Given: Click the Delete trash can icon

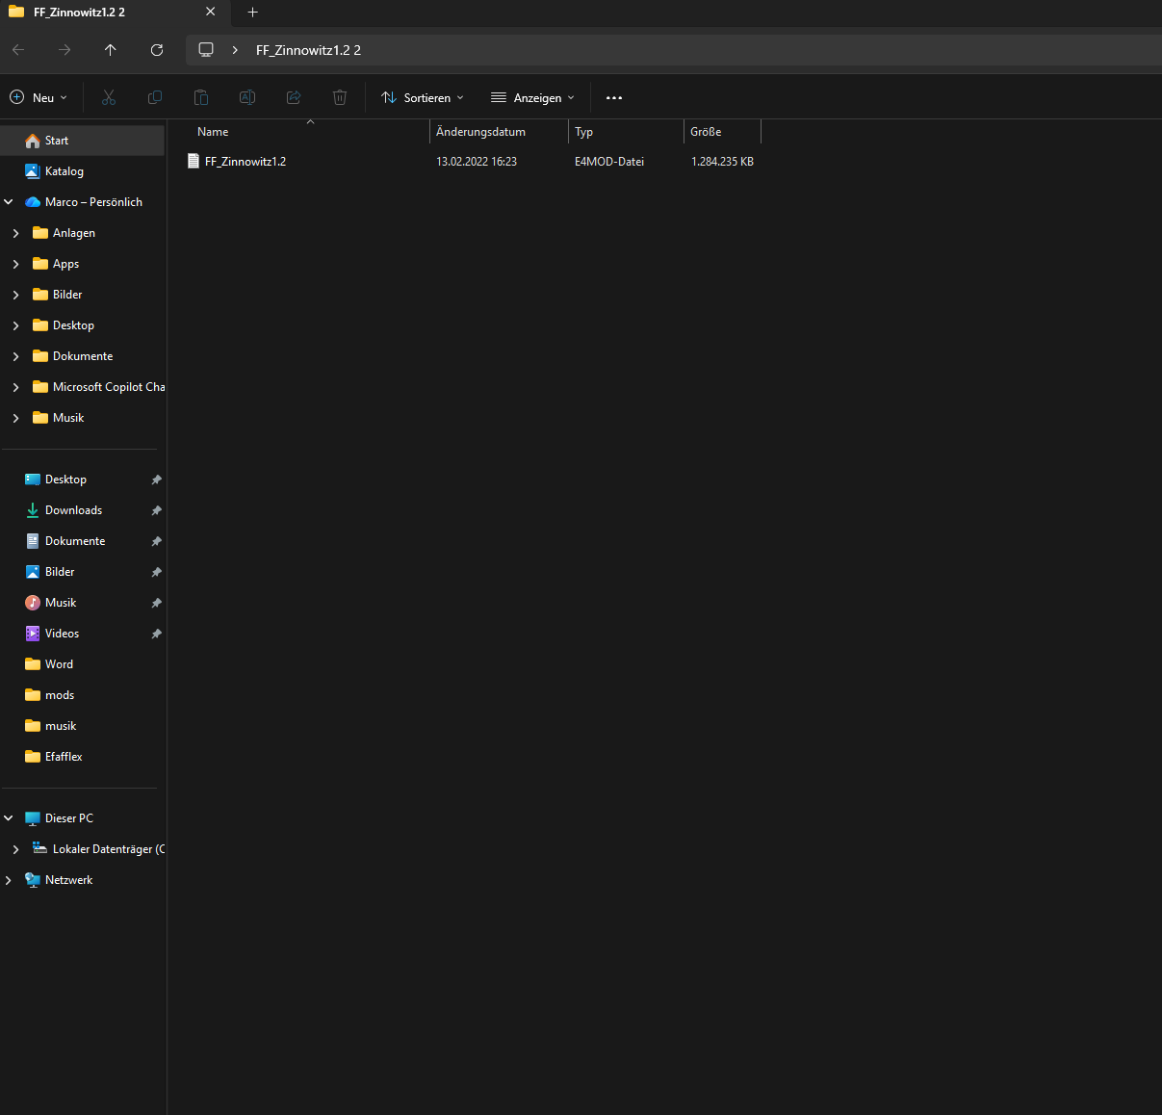Looking at the screenshot, I should (340, 97).
